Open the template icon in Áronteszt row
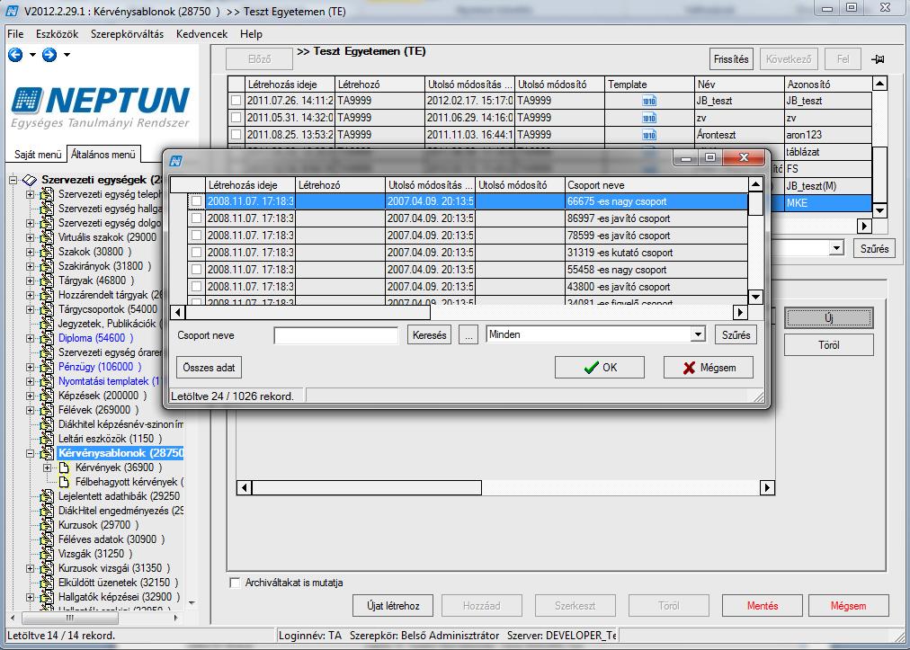 pyautogui.click(x=649, y=135)
